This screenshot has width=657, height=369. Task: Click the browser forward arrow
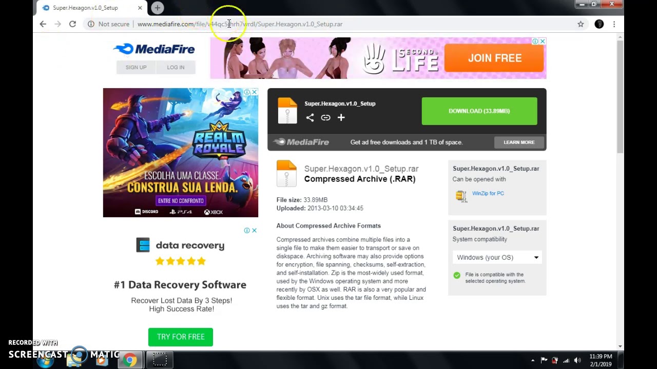[57, 24]
